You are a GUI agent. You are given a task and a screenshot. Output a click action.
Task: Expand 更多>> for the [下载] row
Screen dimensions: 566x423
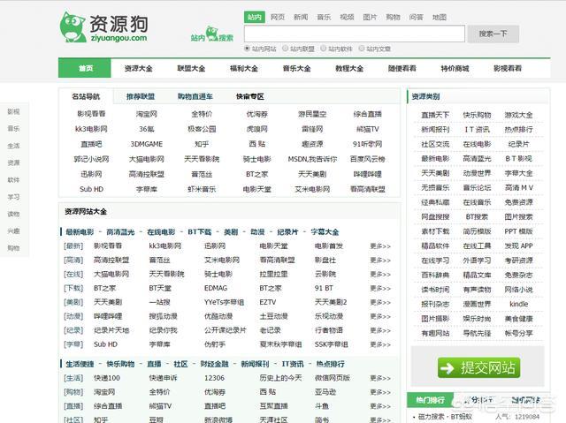(380, 288)
